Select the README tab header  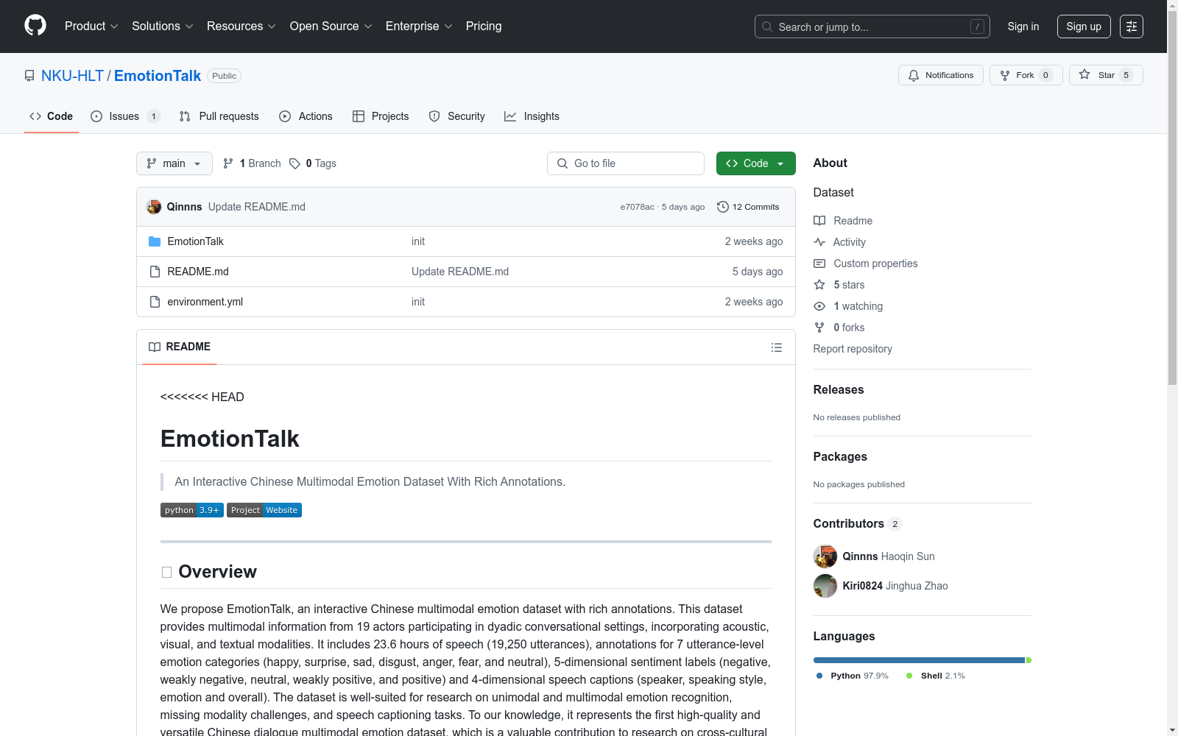[180, 347]
